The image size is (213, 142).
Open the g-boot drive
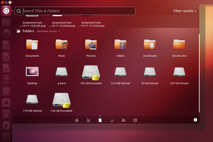coord(62,72)
